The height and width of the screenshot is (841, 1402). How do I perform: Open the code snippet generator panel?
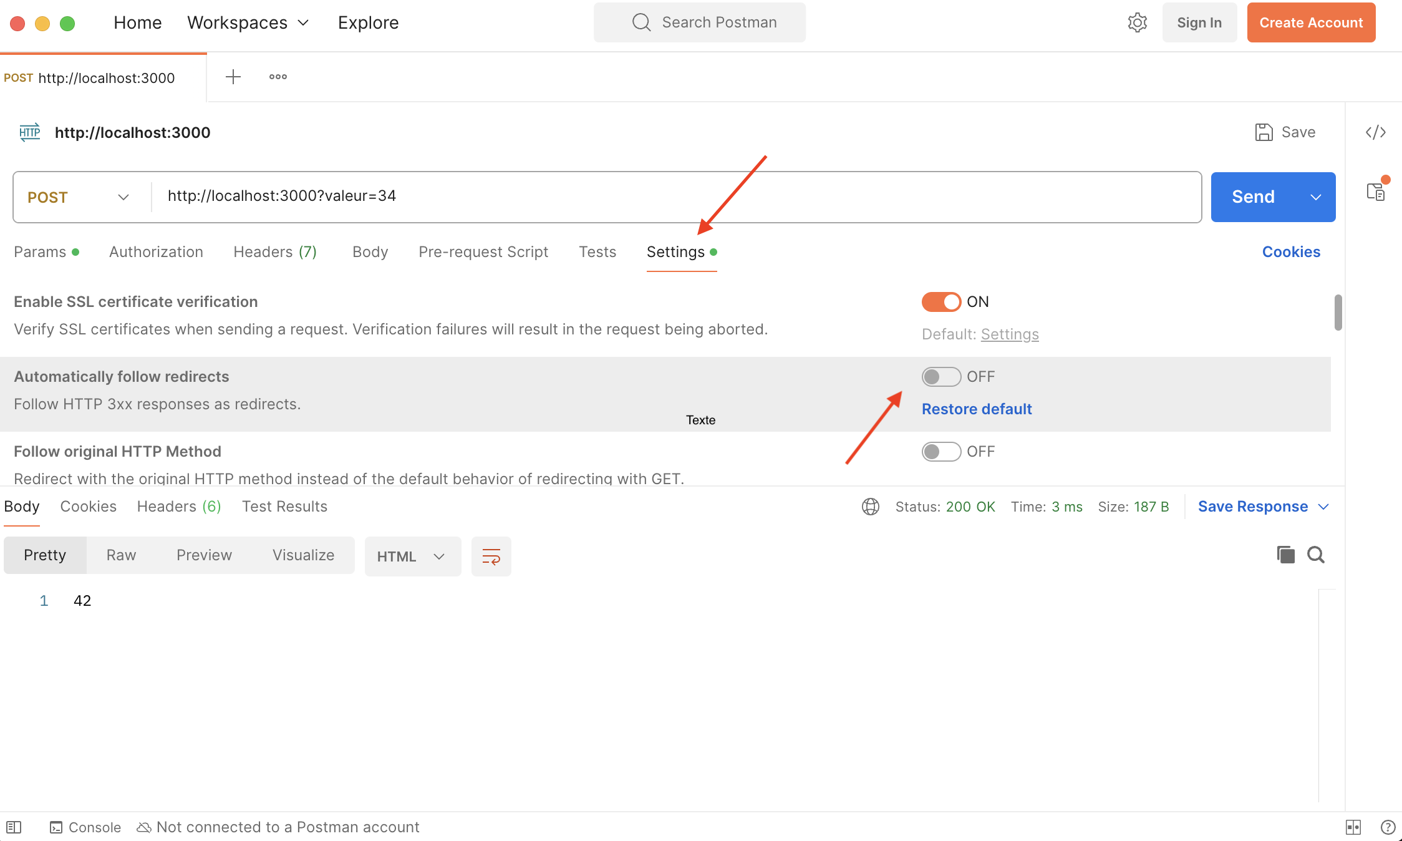(1377, 132)
